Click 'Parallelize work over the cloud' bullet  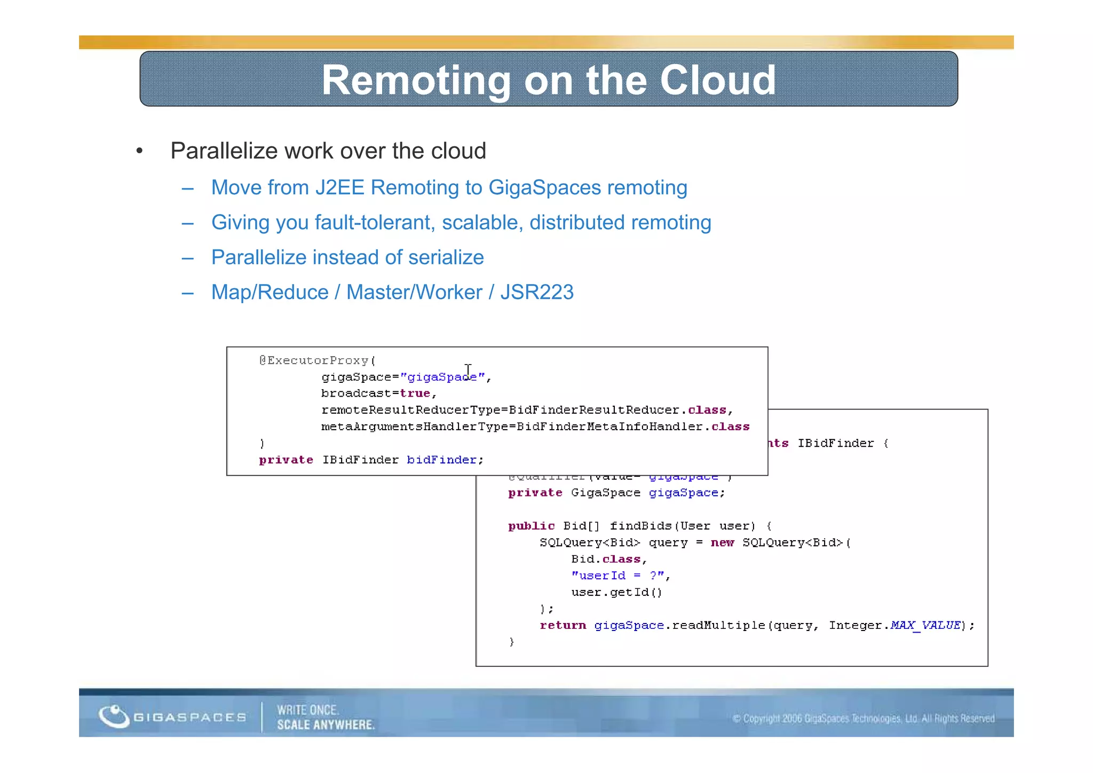coord(328,151)
